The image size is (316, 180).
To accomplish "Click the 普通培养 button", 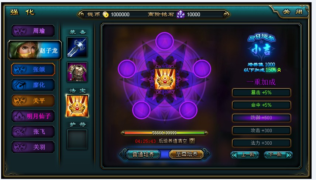I will [x=143, y=154].
